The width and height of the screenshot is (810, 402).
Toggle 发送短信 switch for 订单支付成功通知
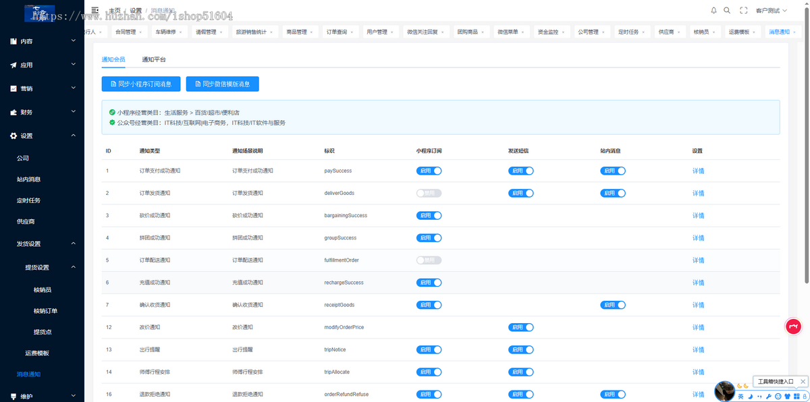520,171
